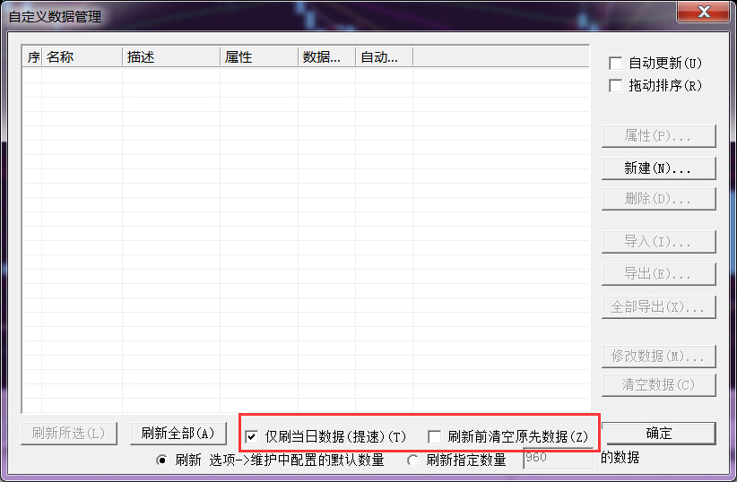Click the 刷新所选(L) button

(x=68, y=434)
